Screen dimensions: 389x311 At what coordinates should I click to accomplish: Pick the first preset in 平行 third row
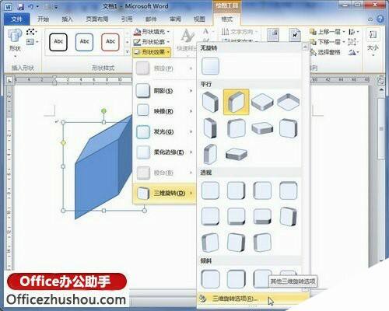click(210, 154)
